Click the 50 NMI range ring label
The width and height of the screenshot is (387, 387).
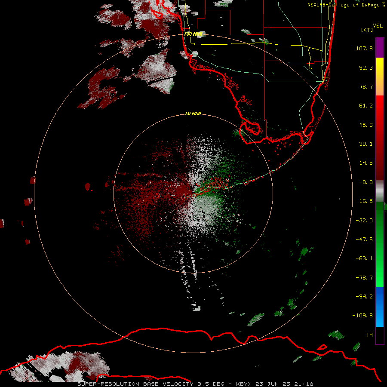click(x=193, y=114)
